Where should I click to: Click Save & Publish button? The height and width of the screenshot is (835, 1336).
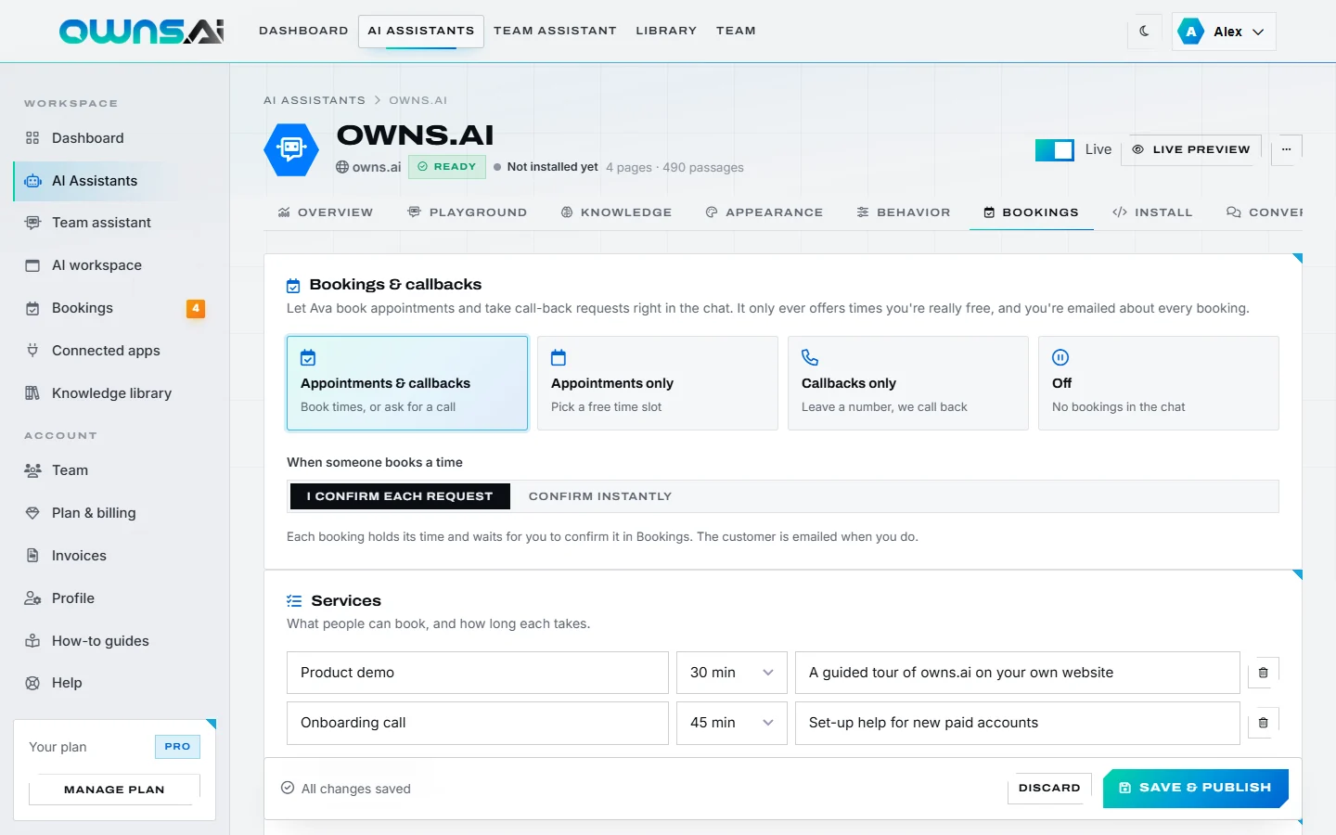click(x=1195, y=788)
